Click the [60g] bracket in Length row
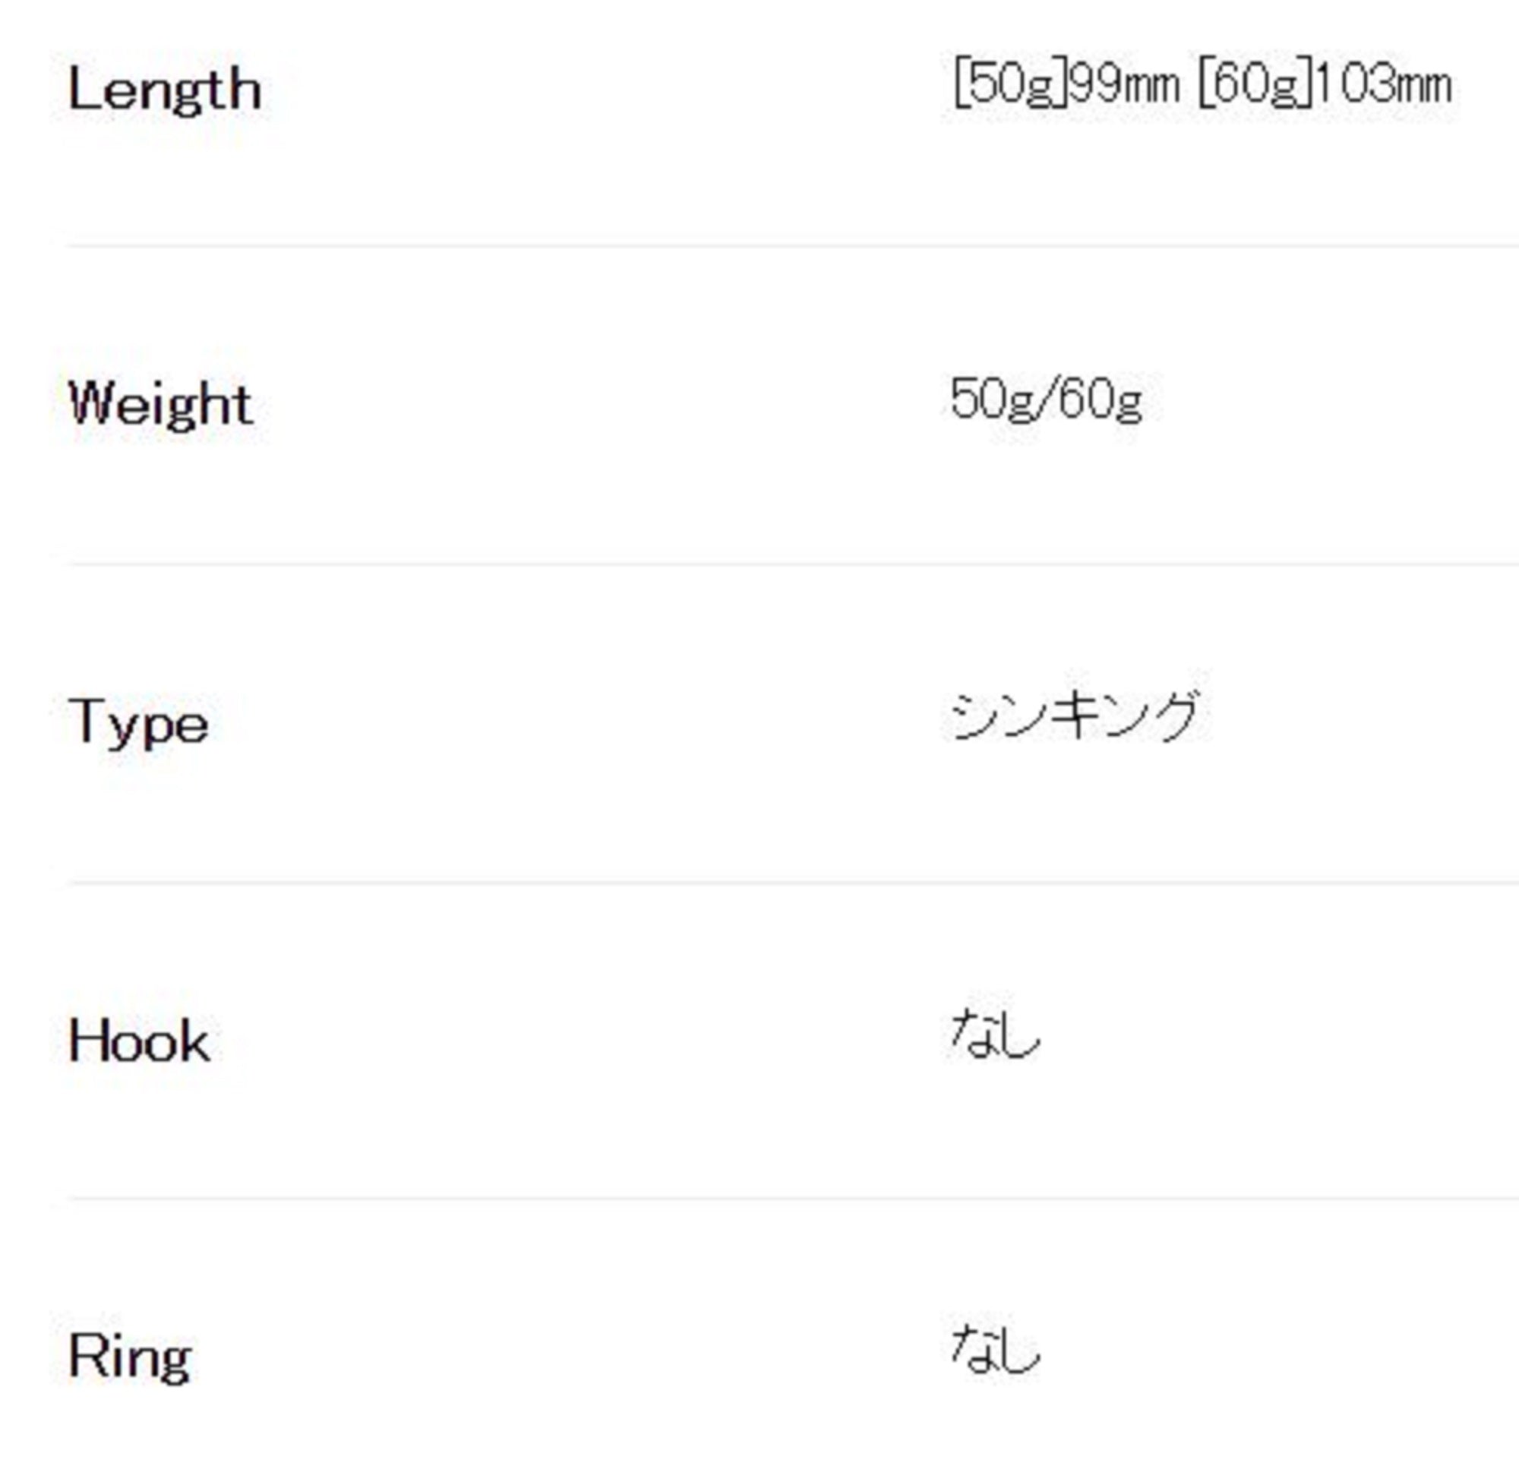1519x1466 pixels. (x=1255, y=84)
